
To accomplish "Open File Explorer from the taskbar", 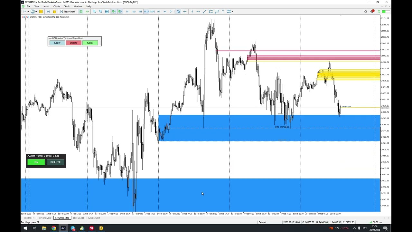I will [44, 228].
